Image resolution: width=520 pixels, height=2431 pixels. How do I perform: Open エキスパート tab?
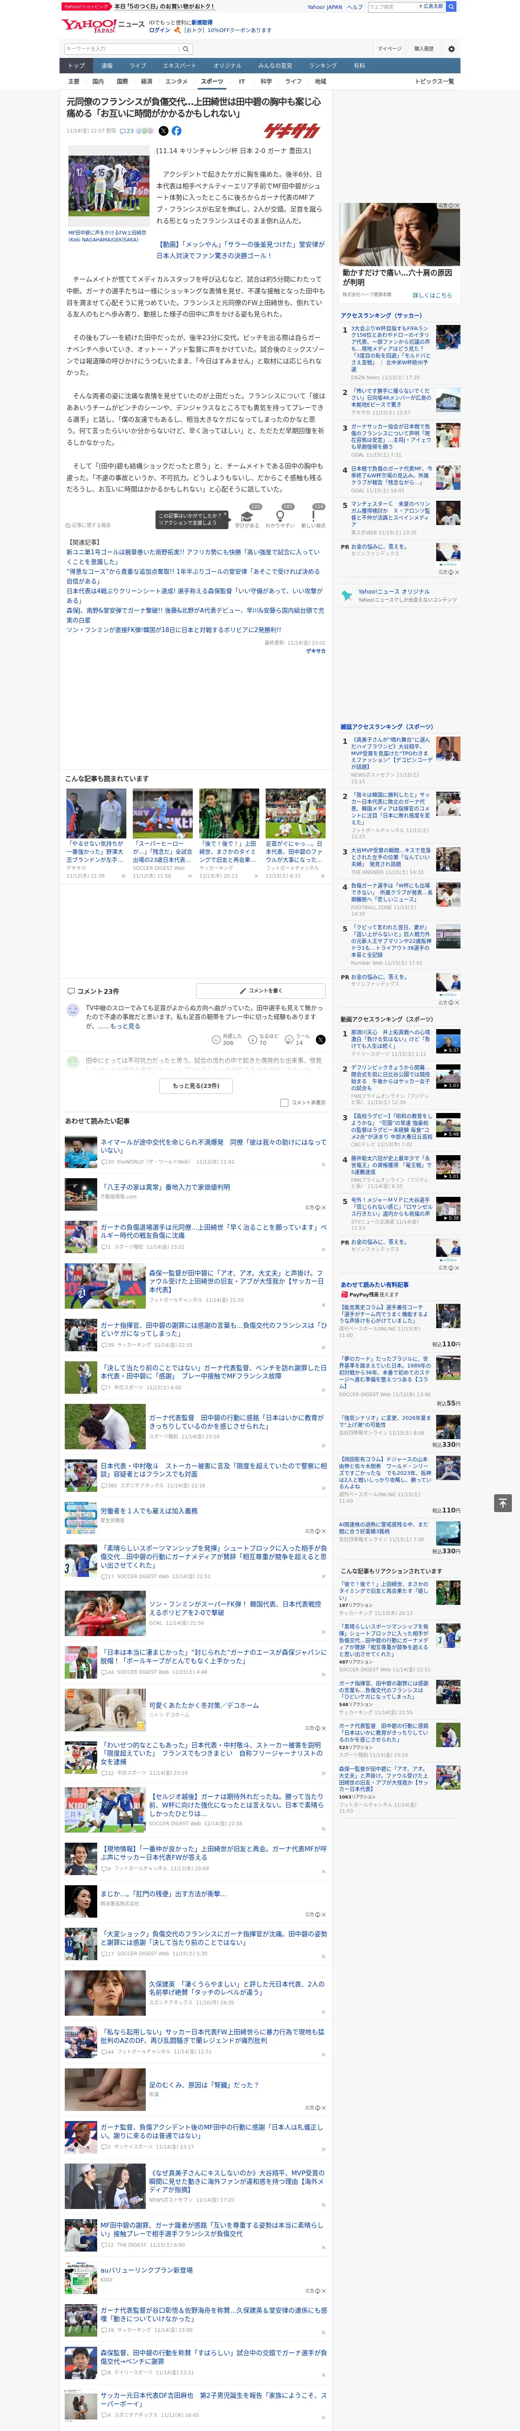pos(179,66)
